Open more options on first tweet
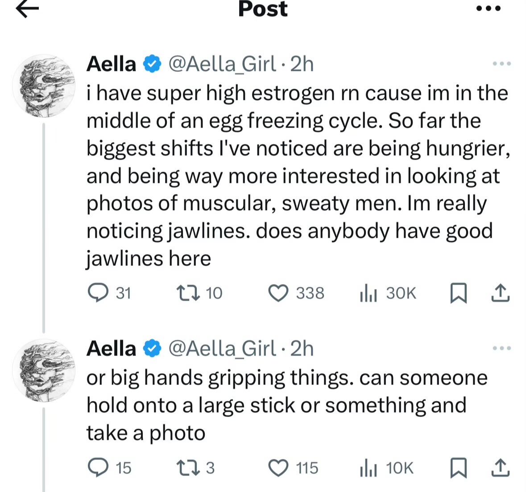 [x=501, y=63]
